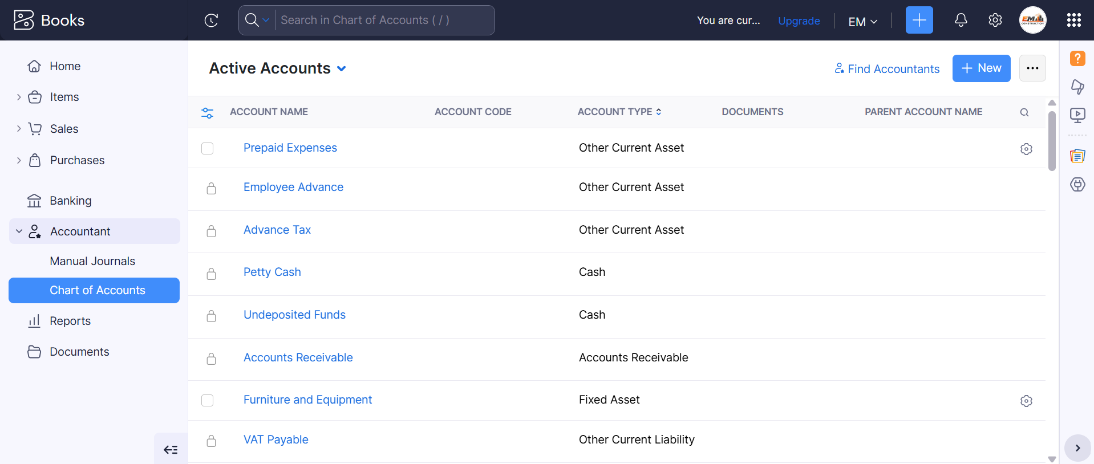Image resolution: width=1094 pixels, height=464 pixels.
Task: Open the Petty Cash account
Action: coord(272,272)
